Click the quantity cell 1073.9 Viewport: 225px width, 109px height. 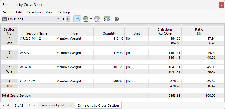(109, 67)
